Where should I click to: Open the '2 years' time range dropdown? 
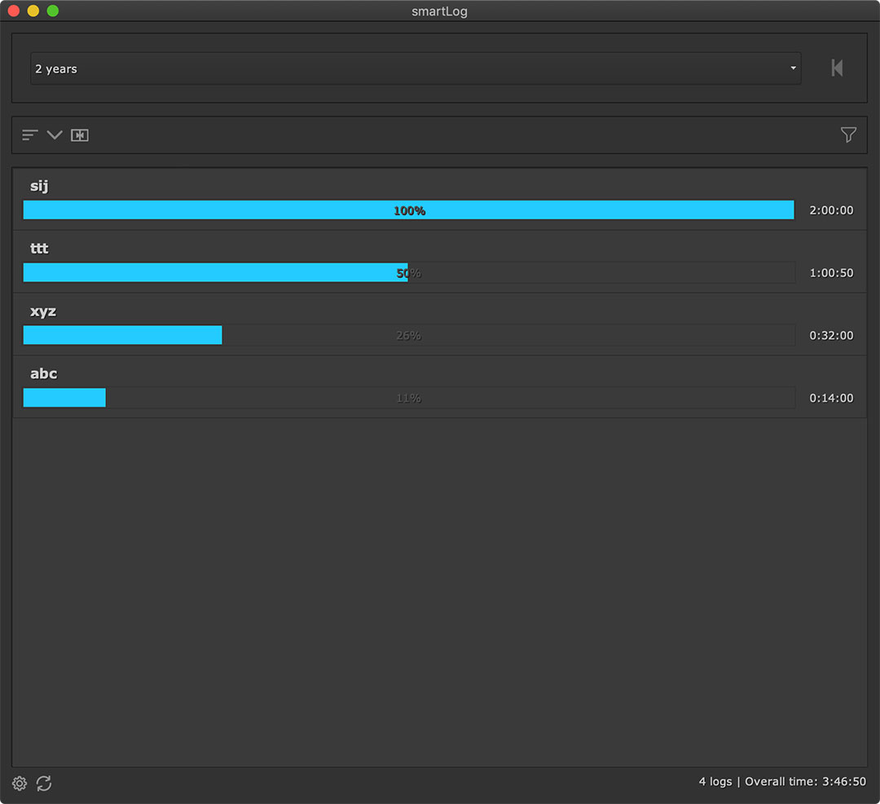pos(416,68)
